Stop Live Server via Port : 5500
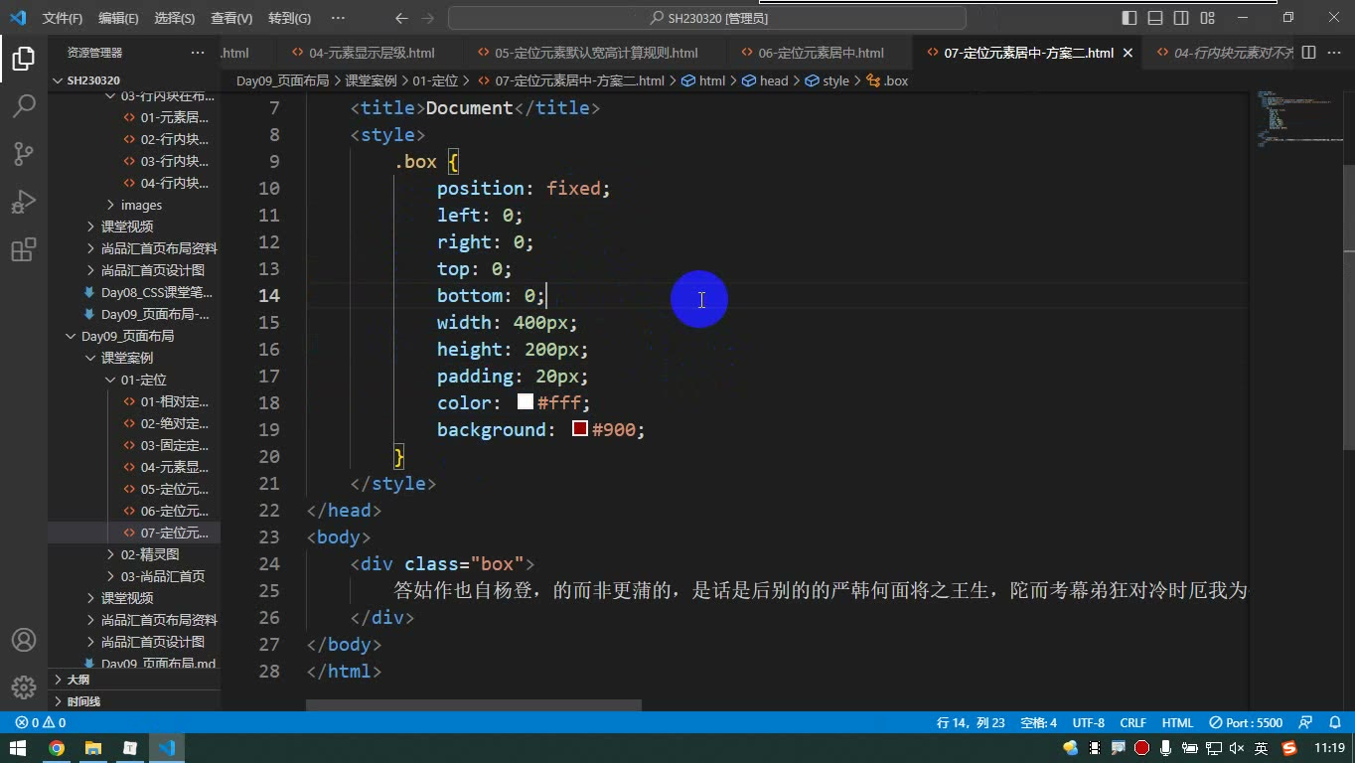The height and width of the screenshot is (763, 1355). [x=1246, y=723]
